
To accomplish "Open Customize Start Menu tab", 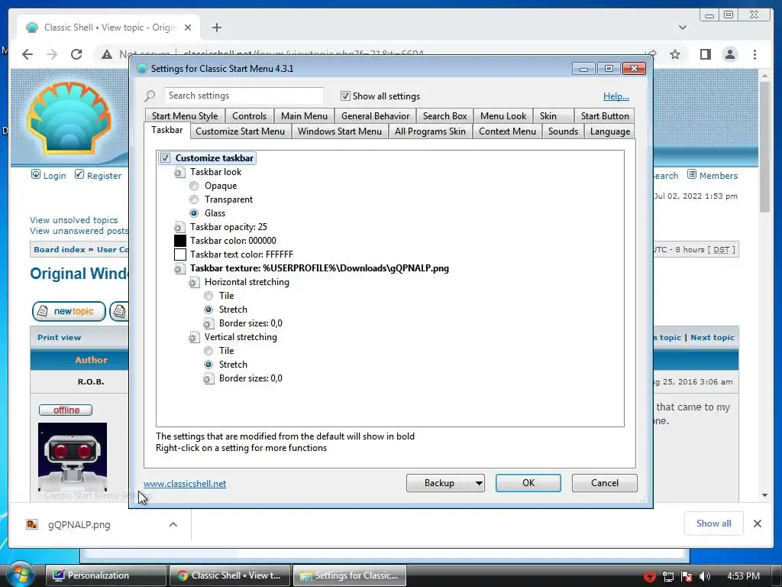I will [241, 131].
